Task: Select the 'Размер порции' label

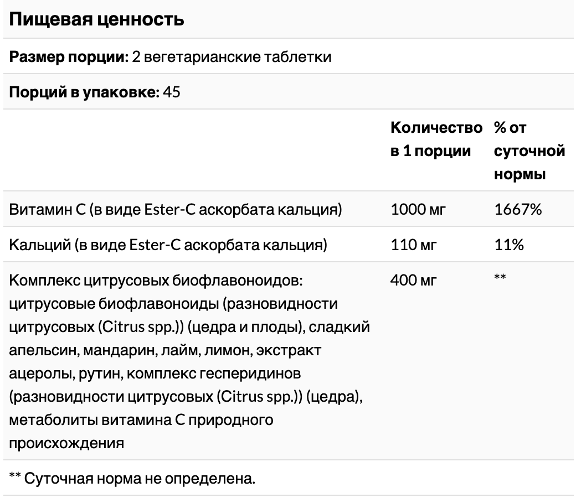Action: pyautogui.click(x=69, y=57)
